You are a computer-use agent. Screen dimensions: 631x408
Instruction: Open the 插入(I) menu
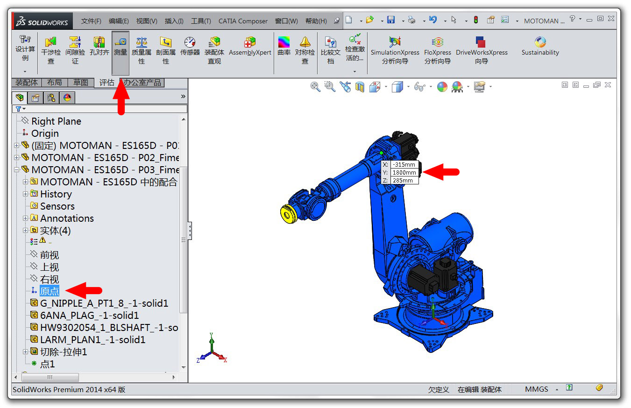[x=174, y=21]
